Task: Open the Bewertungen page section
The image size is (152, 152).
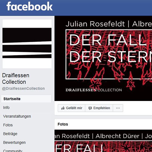Action: click(x=14, y=142)
